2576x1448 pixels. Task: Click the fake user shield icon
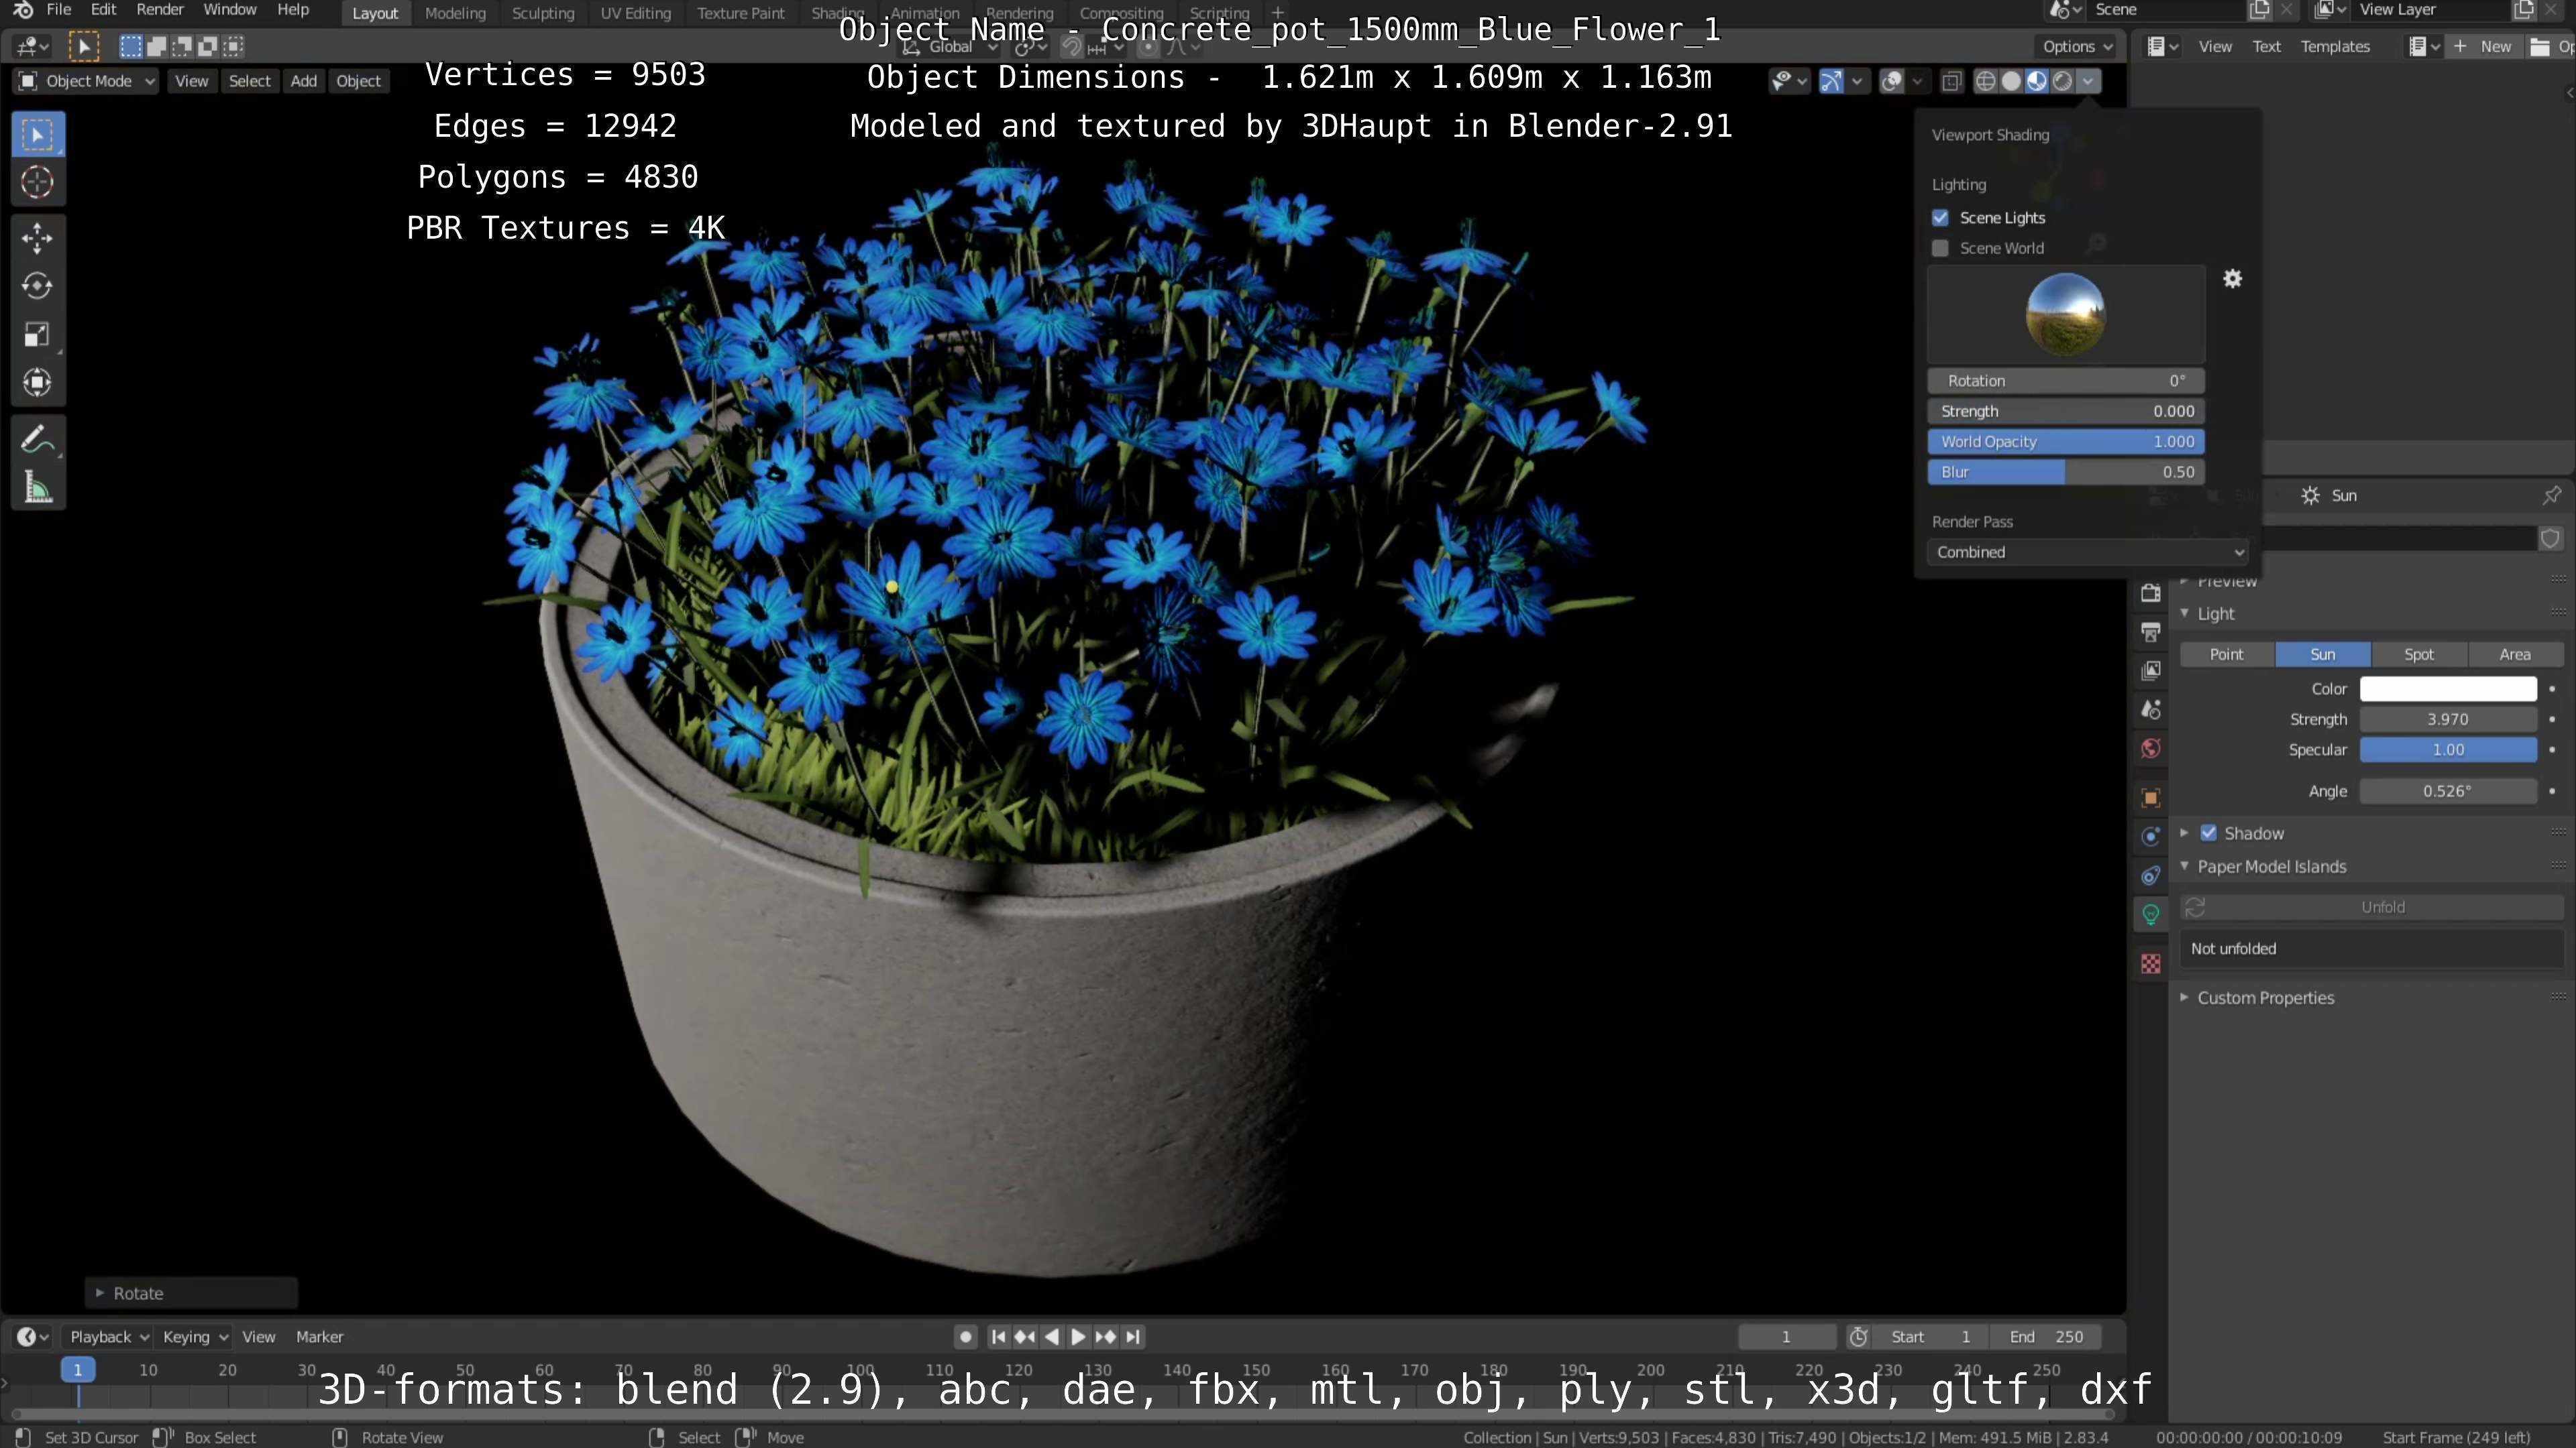2550,538
